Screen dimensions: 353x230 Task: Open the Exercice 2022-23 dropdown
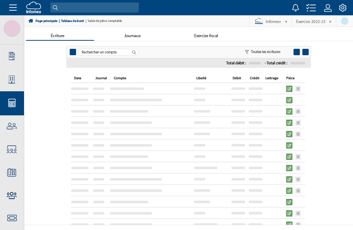(313, 21)
